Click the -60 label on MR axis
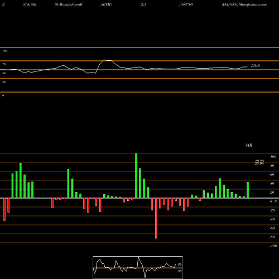The height and width of the screenshot is (279, 279). click(x=272, y=228)
